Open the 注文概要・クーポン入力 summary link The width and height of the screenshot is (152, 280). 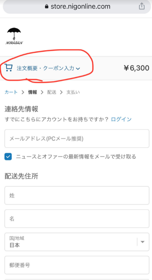click(45, 68)
